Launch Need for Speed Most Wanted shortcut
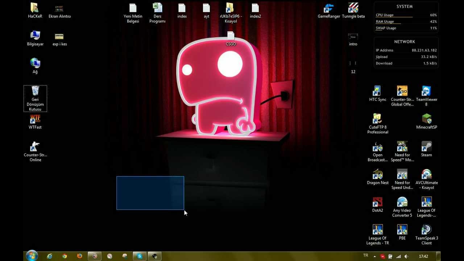The image size is (464, 261). coord(402,152)
